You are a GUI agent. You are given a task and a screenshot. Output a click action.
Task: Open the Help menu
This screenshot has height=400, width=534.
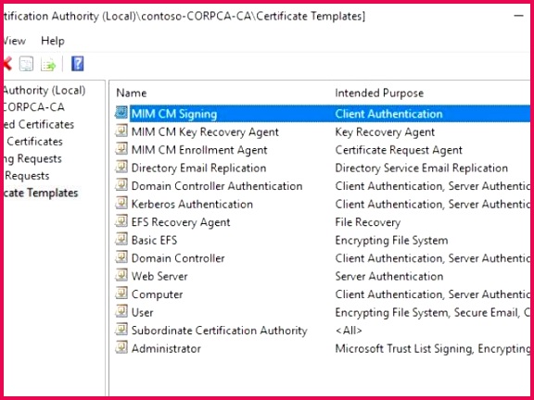pos(53,41)
